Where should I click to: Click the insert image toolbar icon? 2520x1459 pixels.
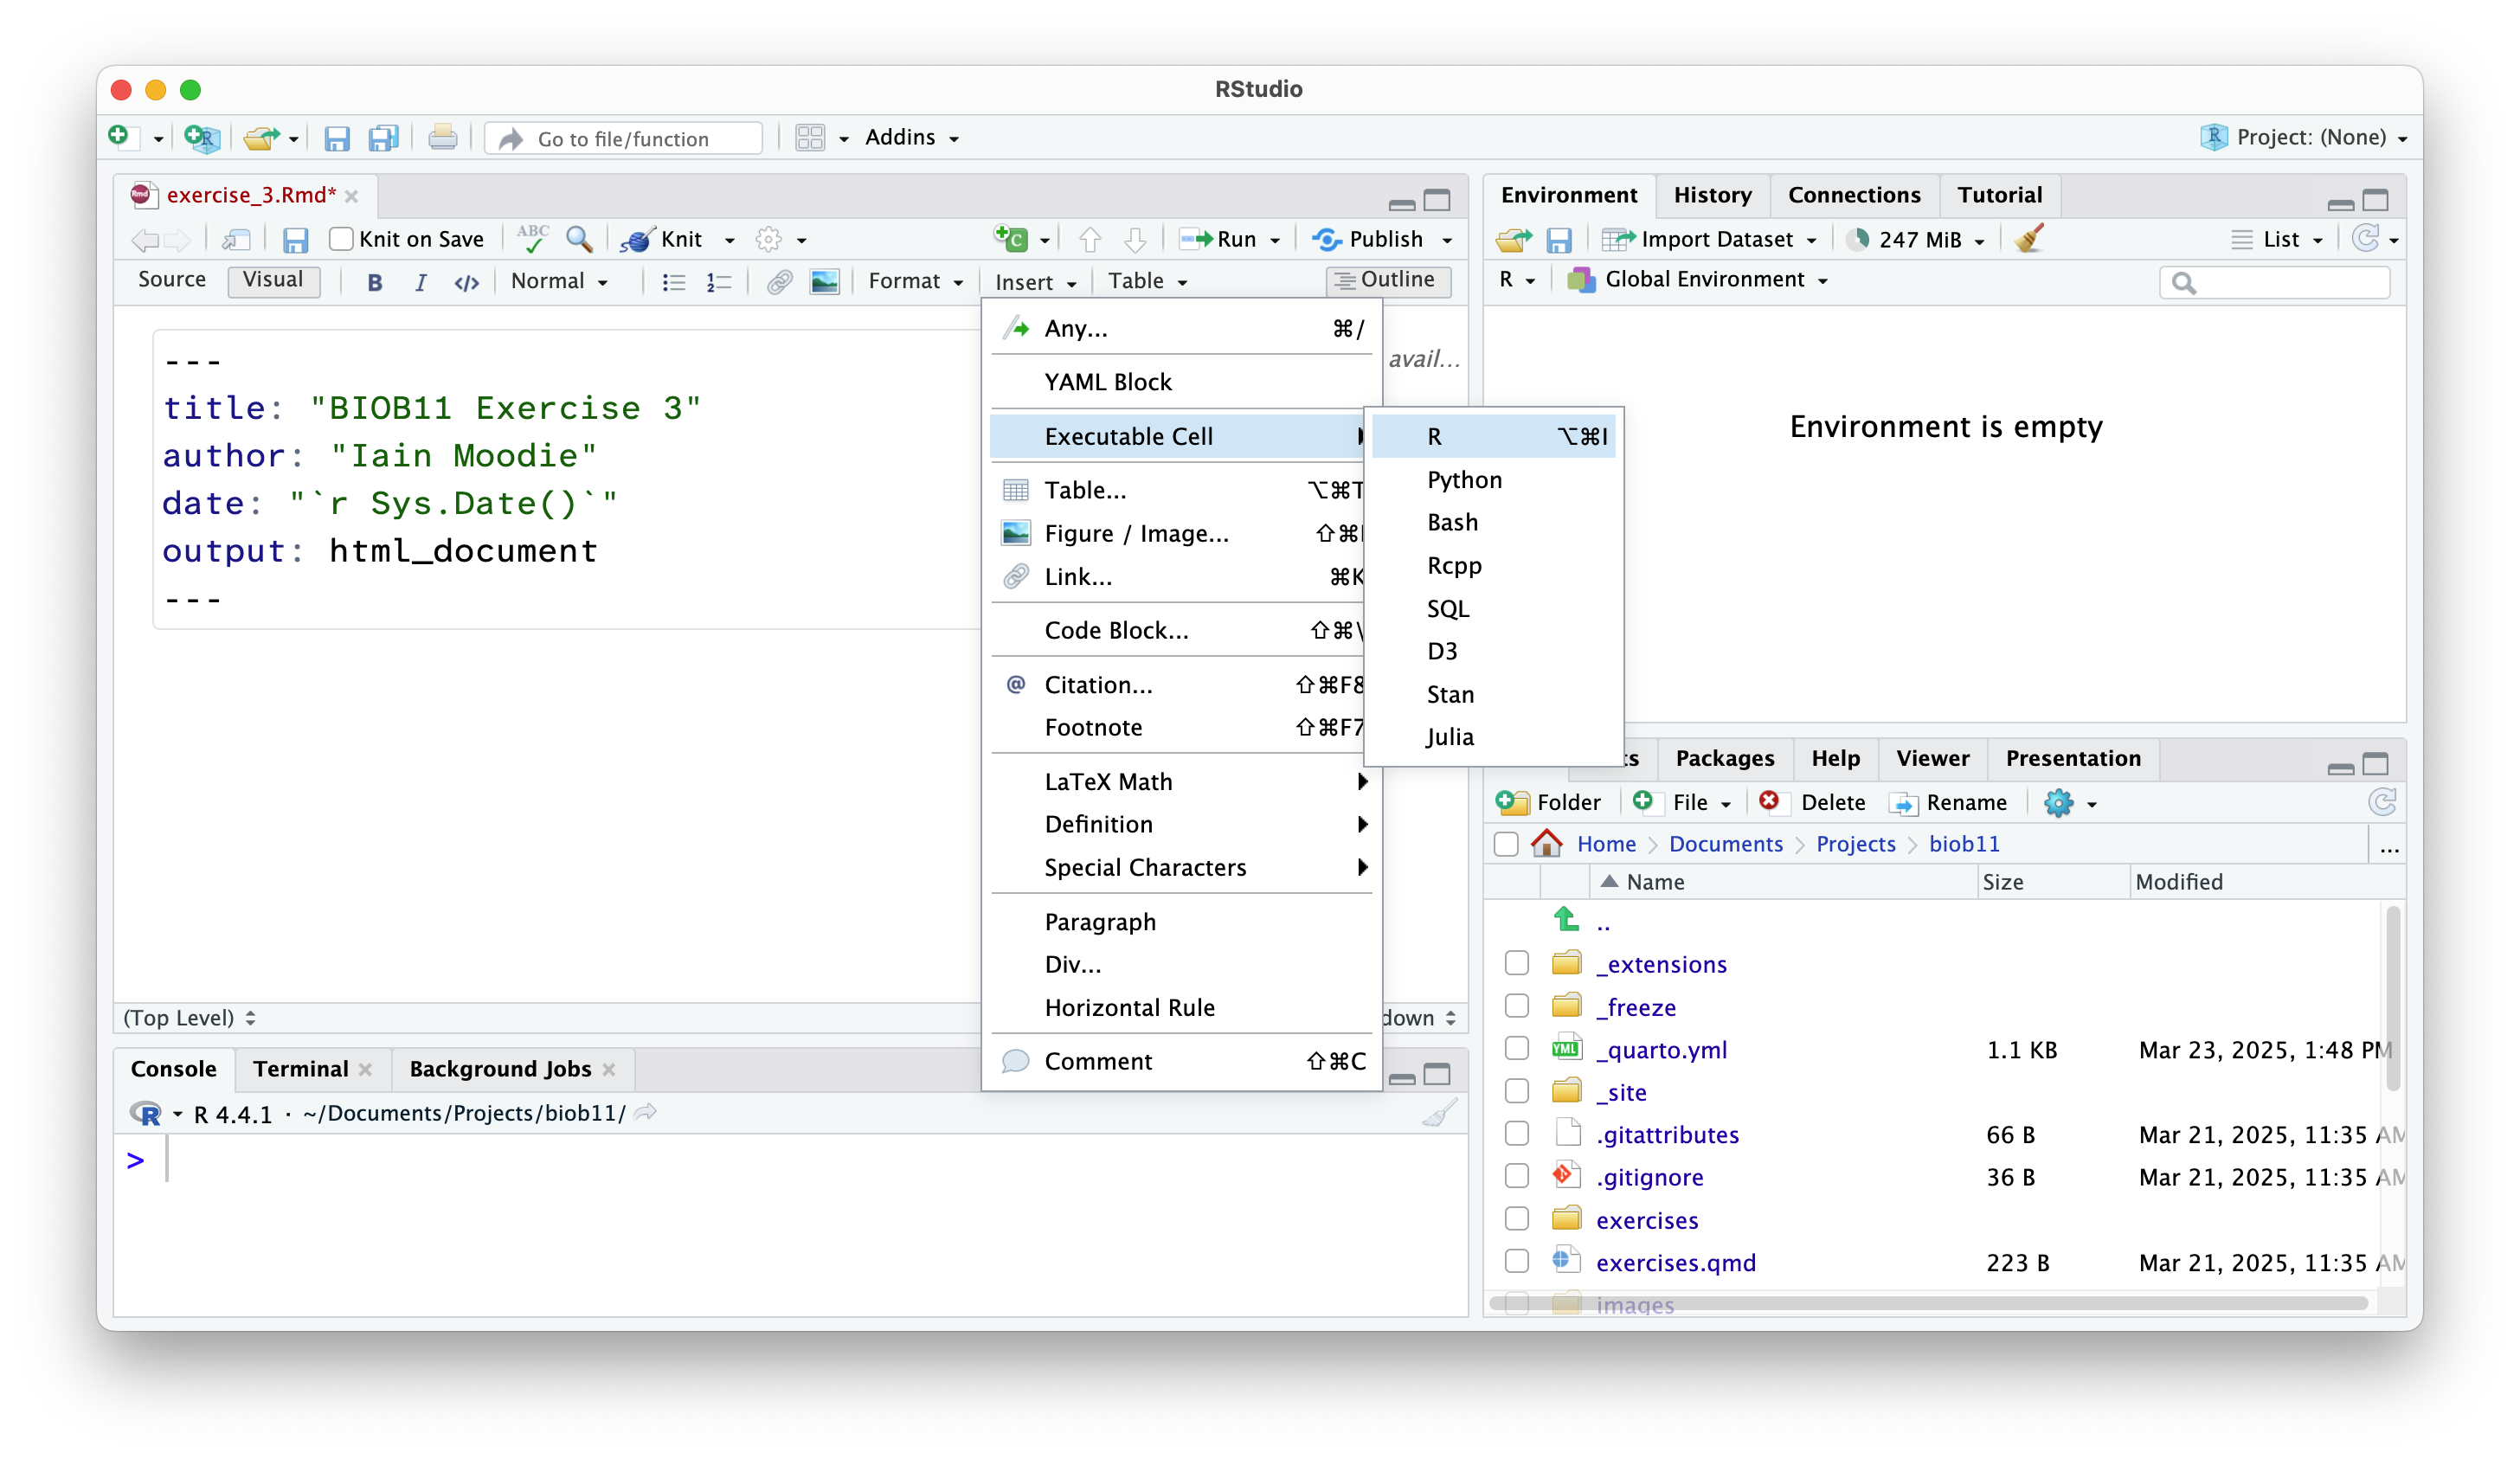pos(824,282)
